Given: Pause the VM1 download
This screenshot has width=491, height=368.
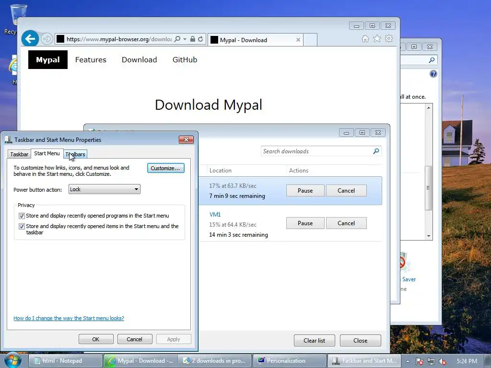Looking at the screenshot, I should click(305, 223).
